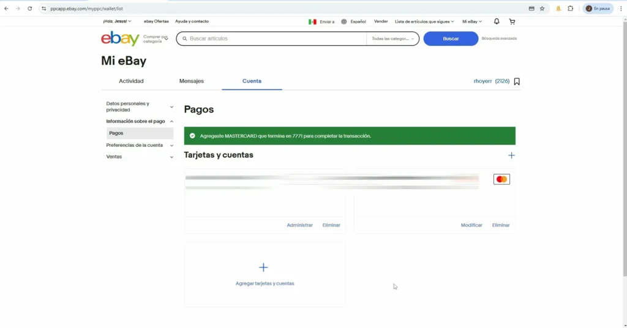Open 'Ayuda y contacto' link
Screen dimensions: 627x328
pos(192,21)
